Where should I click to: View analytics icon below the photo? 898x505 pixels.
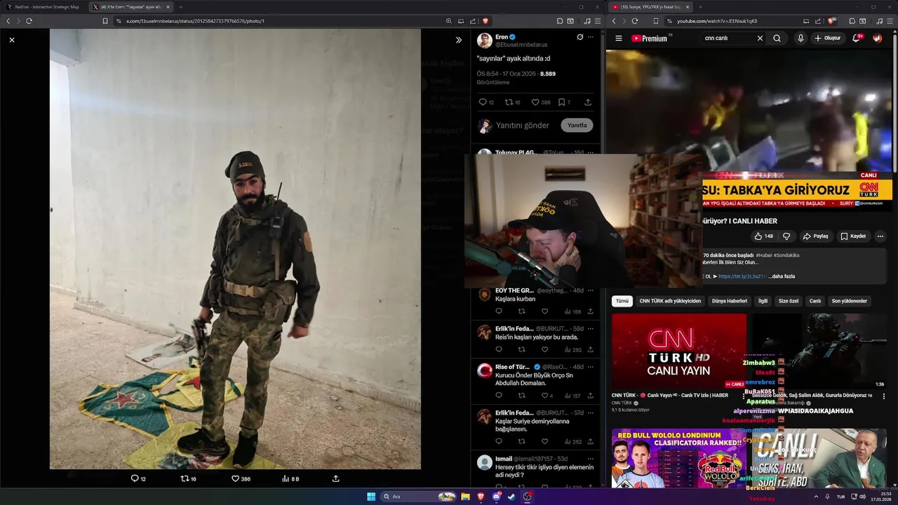click(x=286, y=478)
